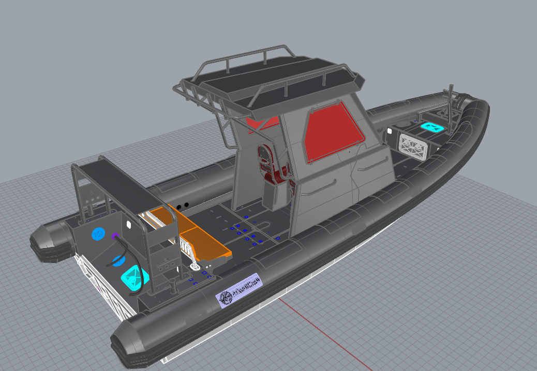Select the white mooring cleat on the stern deck
Screen dimensions: 537x371
(196, 267)
